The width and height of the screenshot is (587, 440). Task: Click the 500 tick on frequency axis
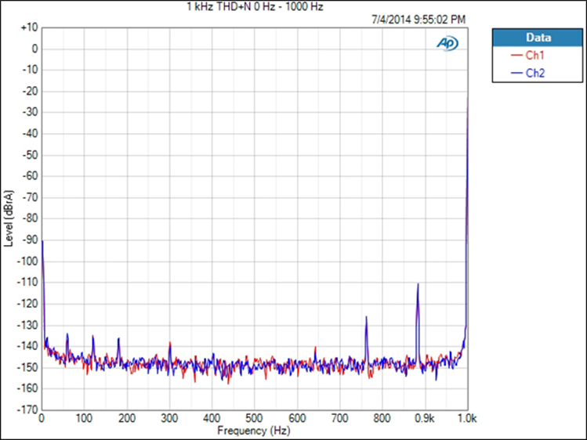[254, 419]
